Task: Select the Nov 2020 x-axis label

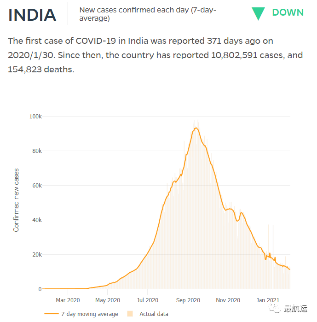Action: tap(228, 300)
